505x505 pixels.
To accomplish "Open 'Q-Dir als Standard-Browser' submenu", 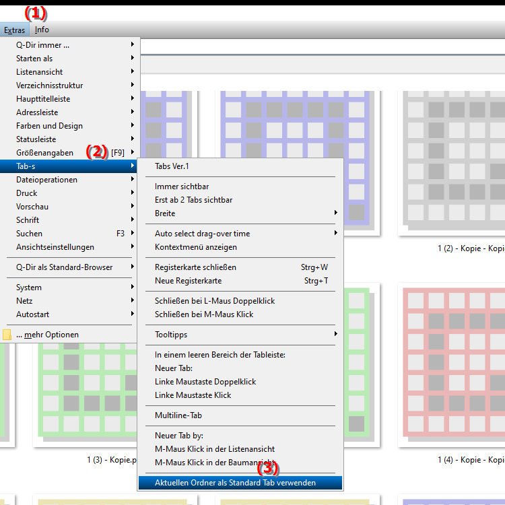I will [69, 267].
